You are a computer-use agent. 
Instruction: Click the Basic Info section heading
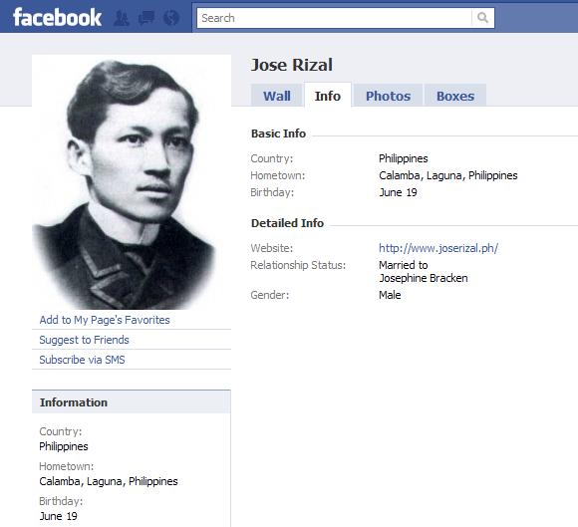278,133
